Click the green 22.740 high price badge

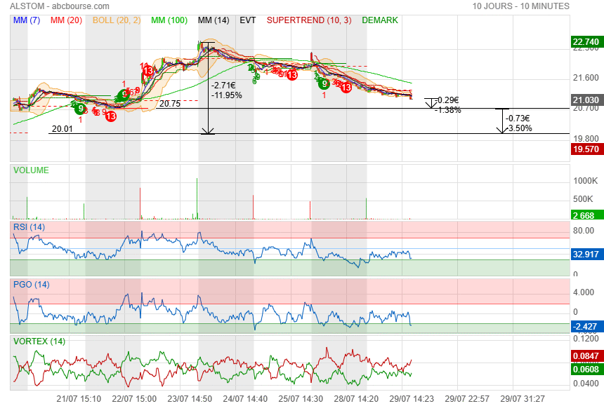(x=585, y=42)
